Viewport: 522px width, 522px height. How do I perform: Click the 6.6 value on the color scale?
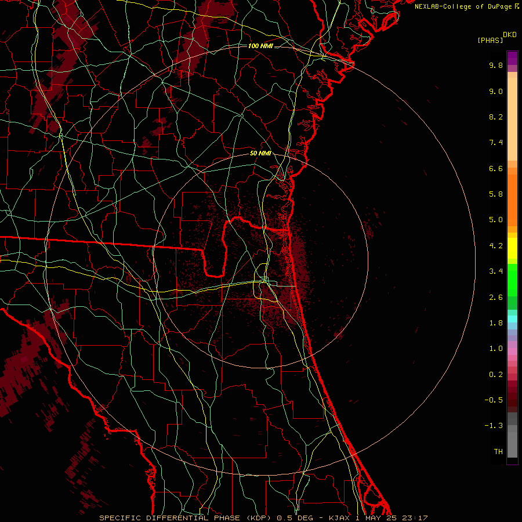pos(496,168)
